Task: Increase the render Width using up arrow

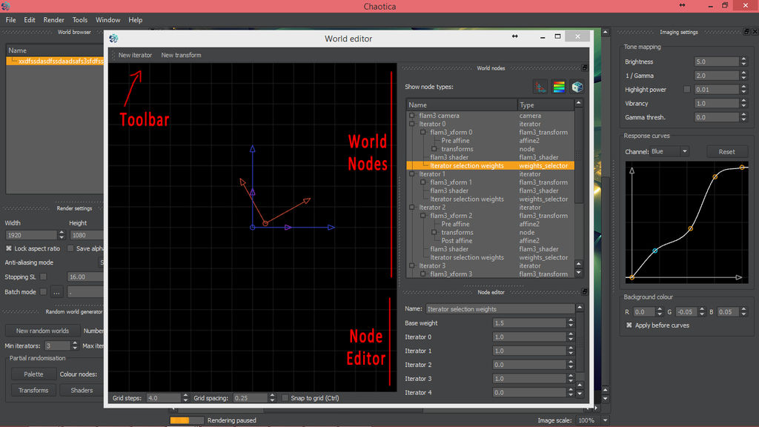Action: point(62,232)
